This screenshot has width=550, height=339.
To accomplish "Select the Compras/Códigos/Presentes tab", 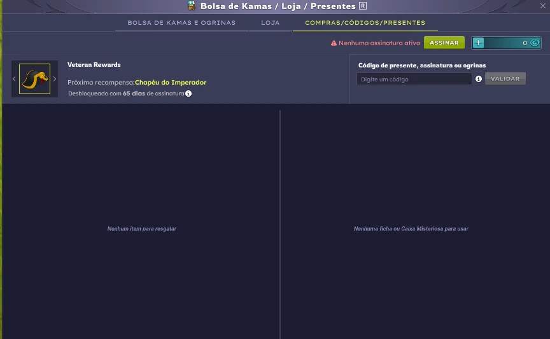I will coord(365,23).
